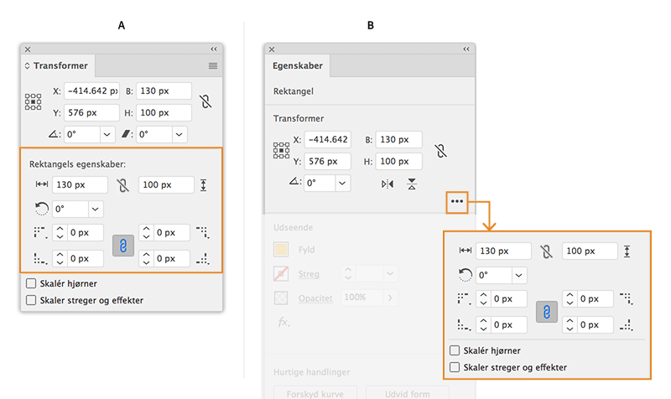
Task: Toggle constrain proportions link in Egenskaber panel
Action: 442,151
